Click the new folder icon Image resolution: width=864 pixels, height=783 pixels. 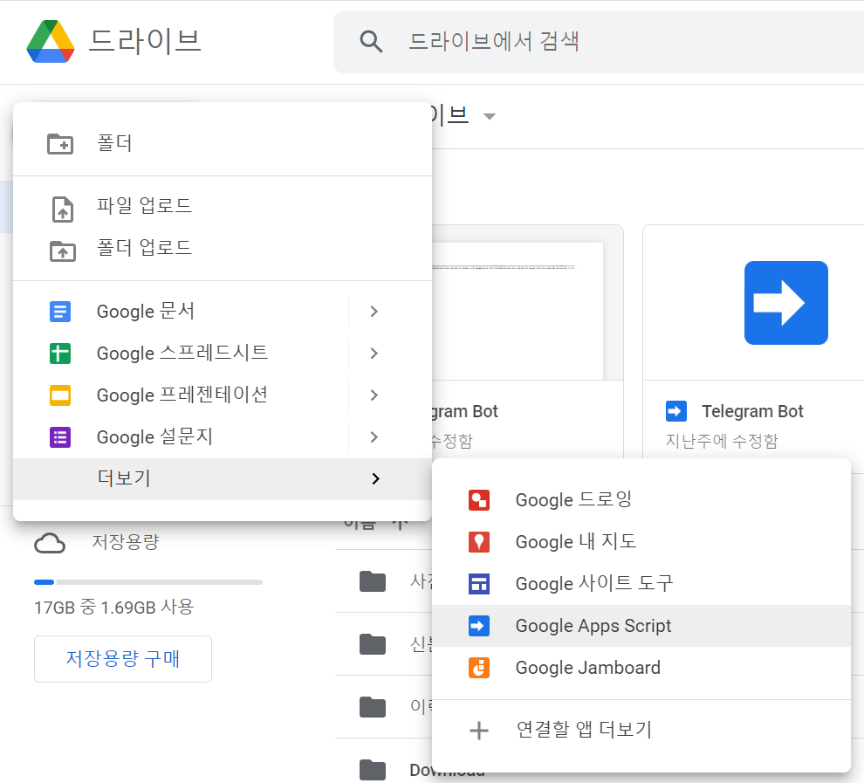pos(60,144)
